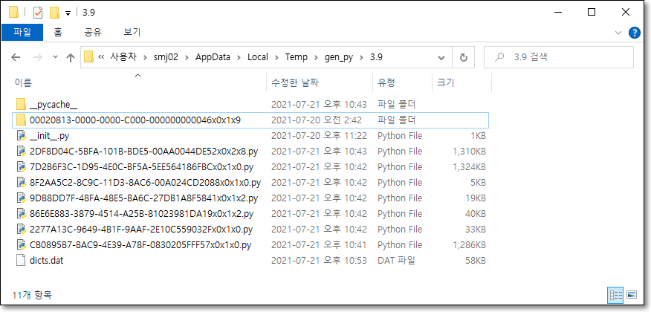651x312 pixels.
Task: Select name 00020813-0000-0000-C000-000000000046x0x1x9
Action: point(135,120)
